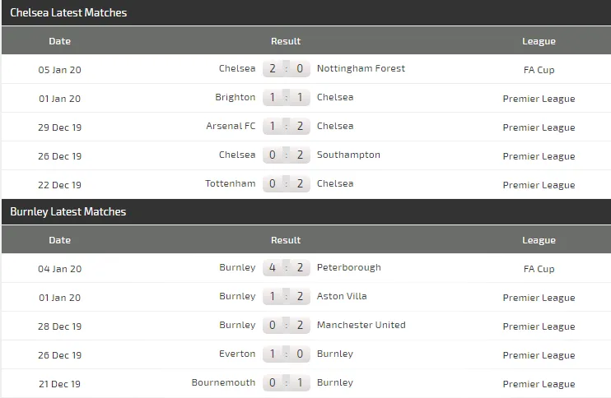Click the score of Burnley vs Peterborough
The image size is (611, 398).
tap(286, 267)
